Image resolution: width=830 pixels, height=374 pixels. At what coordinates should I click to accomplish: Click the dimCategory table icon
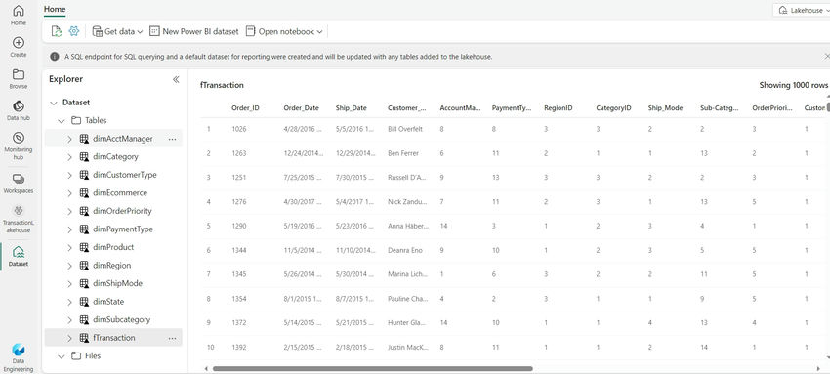pos(84,156)
